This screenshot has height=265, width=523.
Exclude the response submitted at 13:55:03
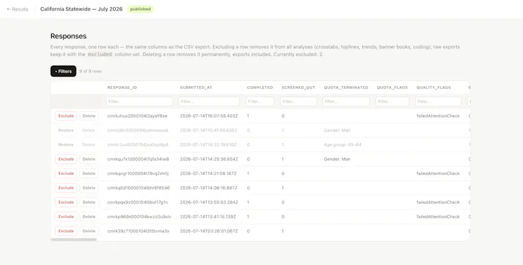click(x=66, y=202)
